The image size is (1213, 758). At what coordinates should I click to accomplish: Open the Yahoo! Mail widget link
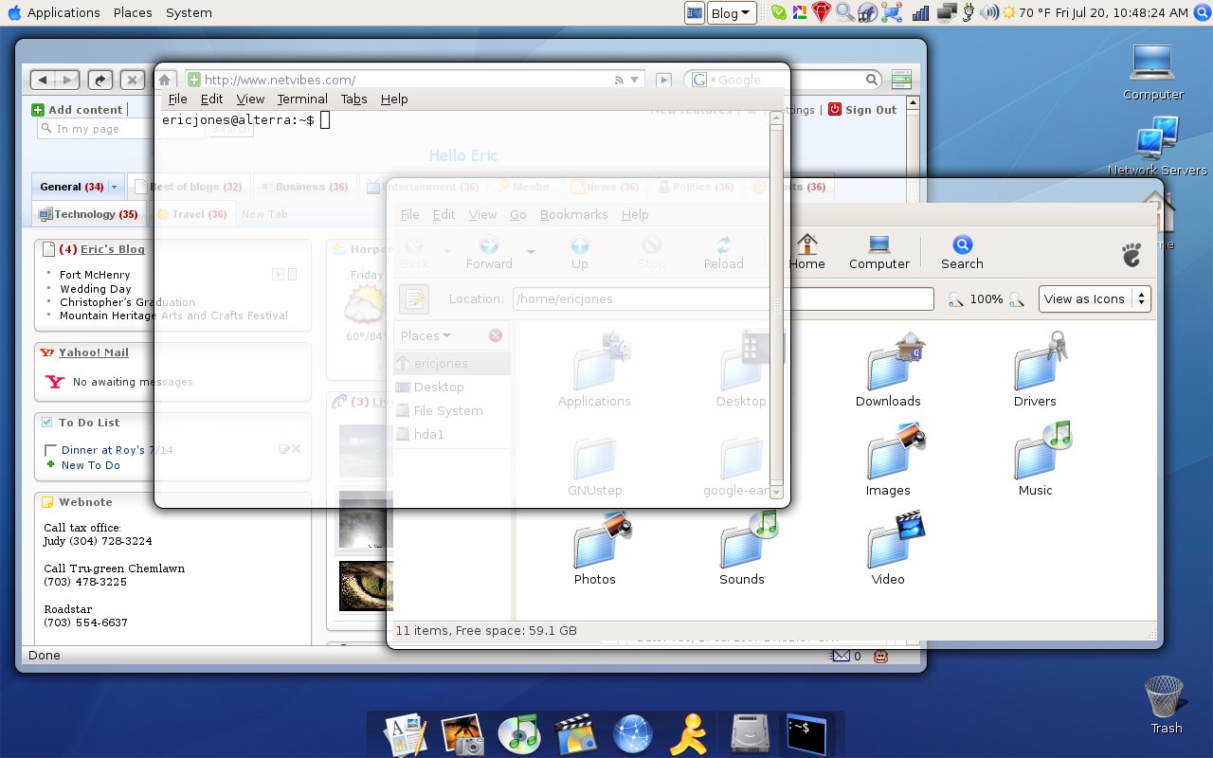pos(93,352)
